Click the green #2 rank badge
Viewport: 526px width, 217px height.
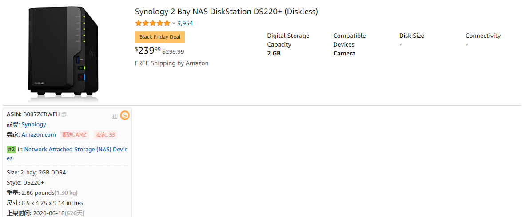point(11,150)
